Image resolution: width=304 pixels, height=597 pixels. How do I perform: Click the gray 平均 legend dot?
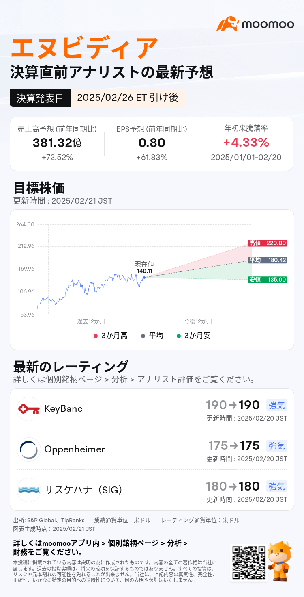coord(143,336)
